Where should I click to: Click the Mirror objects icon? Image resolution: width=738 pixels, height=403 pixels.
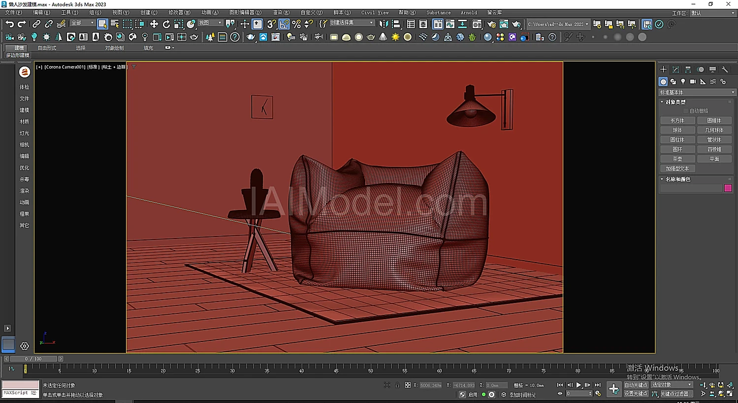tap(384, 24)
